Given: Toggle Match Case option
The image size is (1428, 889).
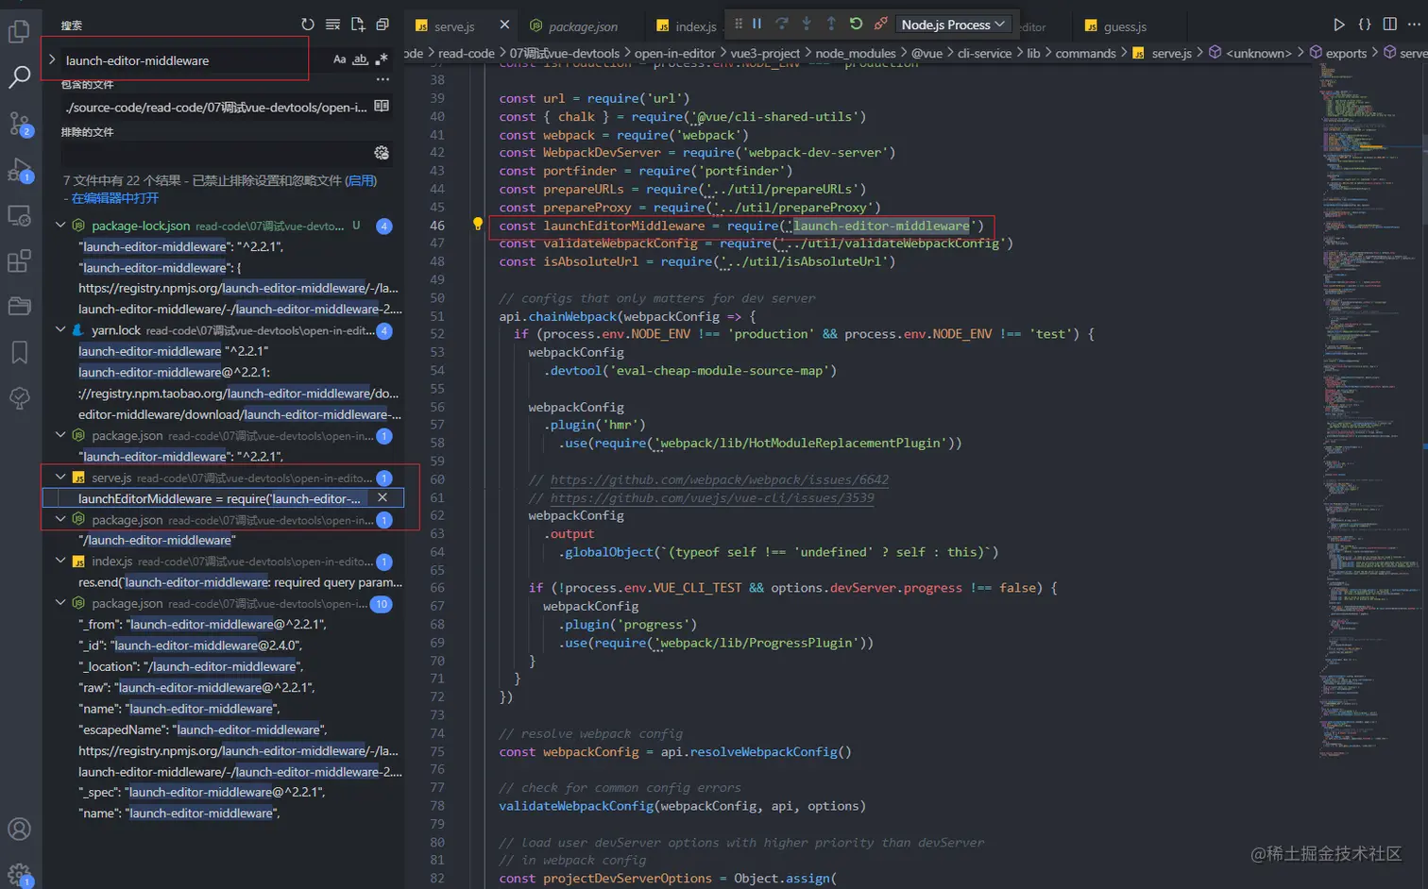Looking at the screenshot, I should pos(339,59).
